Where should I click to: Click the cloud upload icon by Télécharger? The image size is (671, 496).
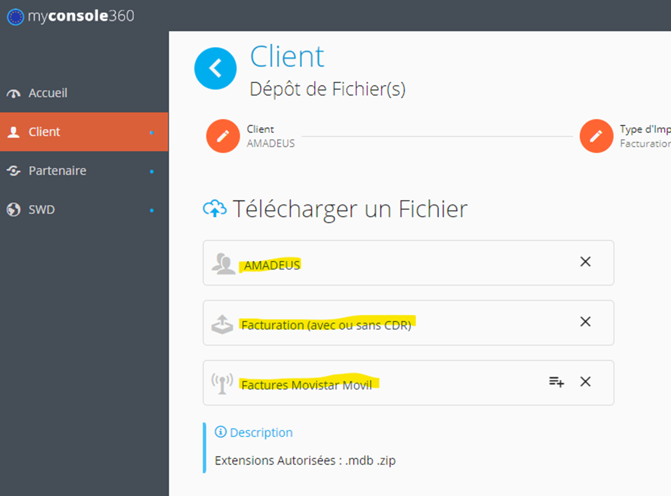(x=215, y=208)
